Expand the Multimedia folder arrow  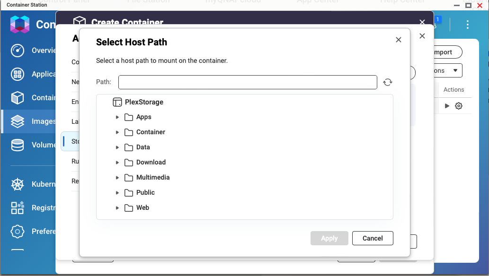[117, 178]
